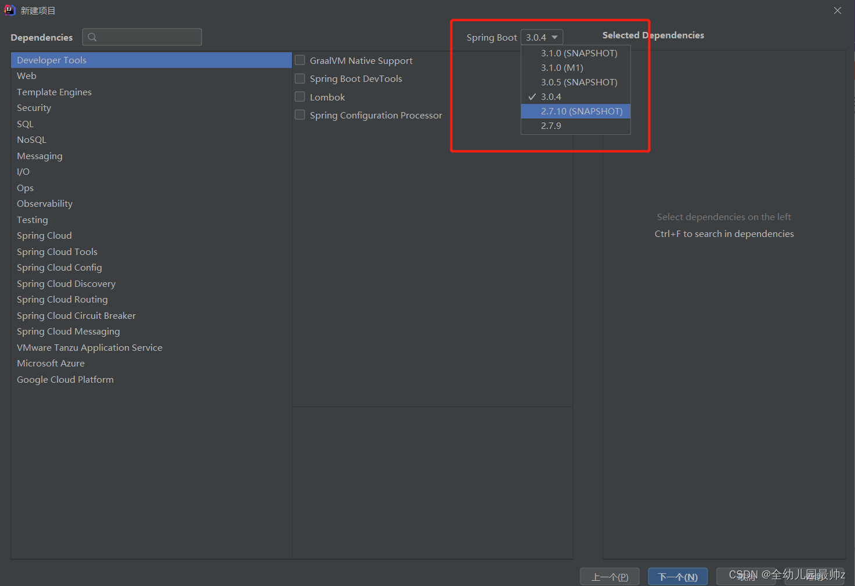
Task: Open the NoSQL category
Action: [151, 140]
